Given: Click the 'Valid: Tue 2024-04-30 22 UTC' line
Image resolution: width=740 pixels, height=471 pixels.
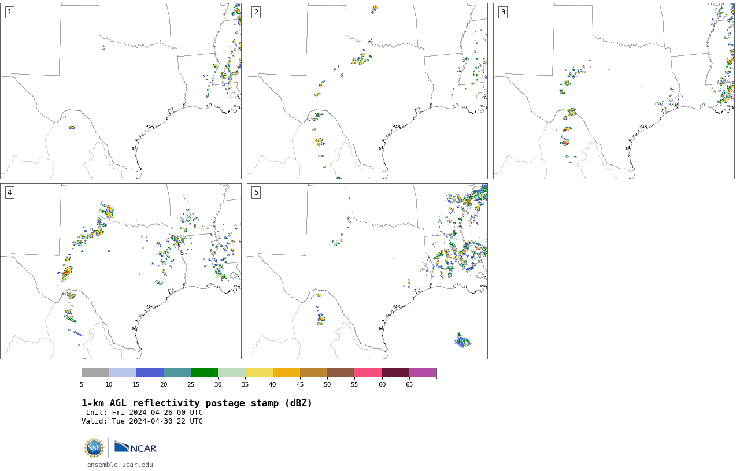Looking at the screenshot, I should pos(142,421).
